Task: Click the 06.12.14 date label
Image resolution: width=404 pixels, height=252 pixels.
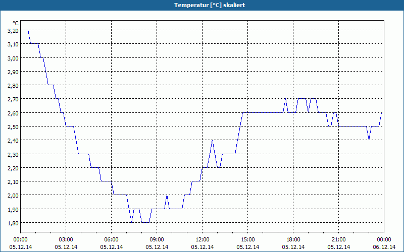Action: point(384,247)
